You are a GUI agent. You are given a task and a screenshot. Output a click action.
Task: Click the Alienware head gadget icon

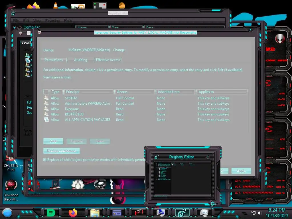280,39
